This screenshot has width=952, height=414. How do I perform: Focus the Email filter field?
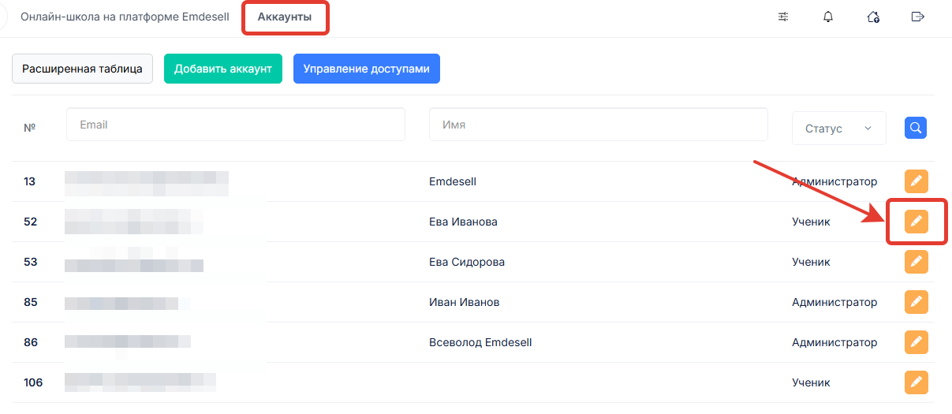[x=235, y=125]
